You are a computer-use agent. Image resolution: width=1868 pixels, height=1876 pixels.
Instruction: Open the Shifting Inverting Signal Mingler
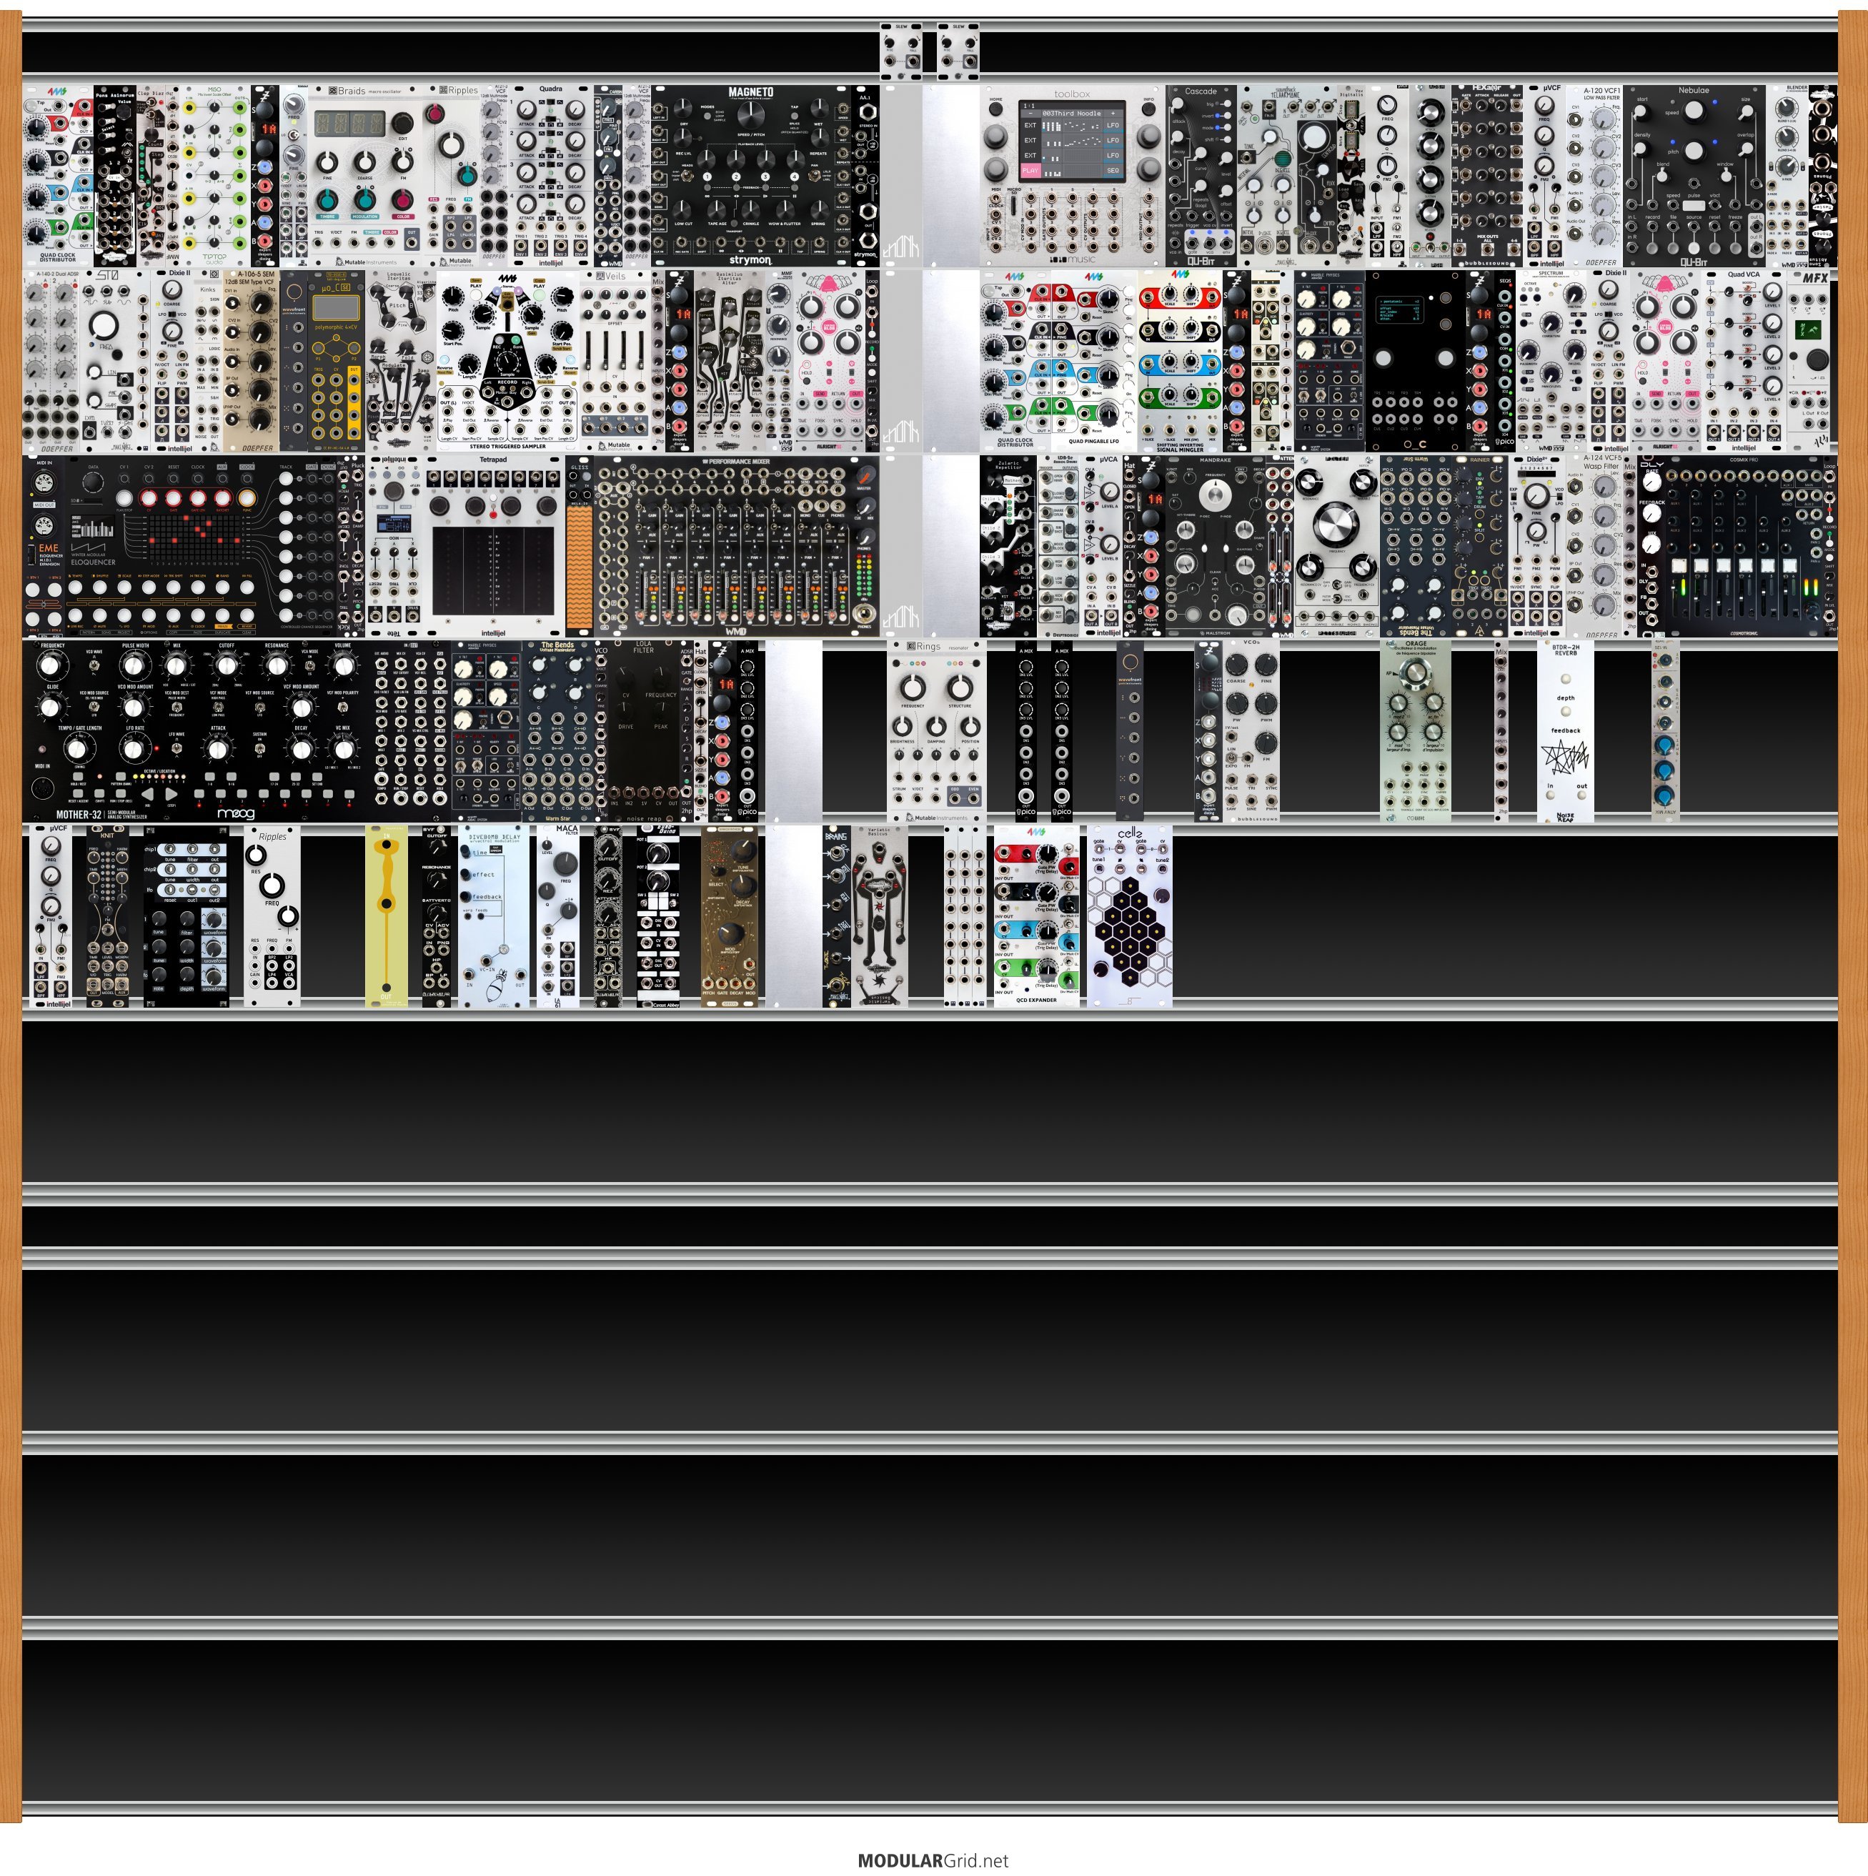[1180, 361]
